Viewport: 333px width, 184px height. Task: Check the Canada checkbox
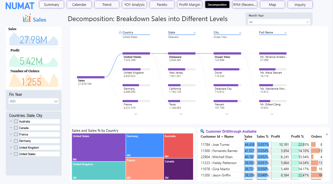(16, 128)
